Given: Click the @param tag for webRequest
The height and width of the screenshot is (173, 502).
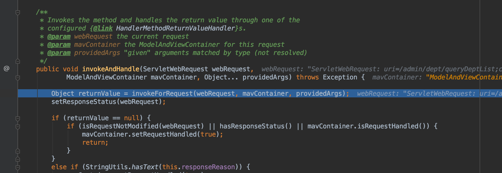Looking at the screenshot, I should click(59, 36).
